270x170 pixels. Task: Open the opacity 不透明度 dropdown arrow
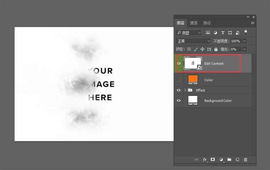(244, 41)
